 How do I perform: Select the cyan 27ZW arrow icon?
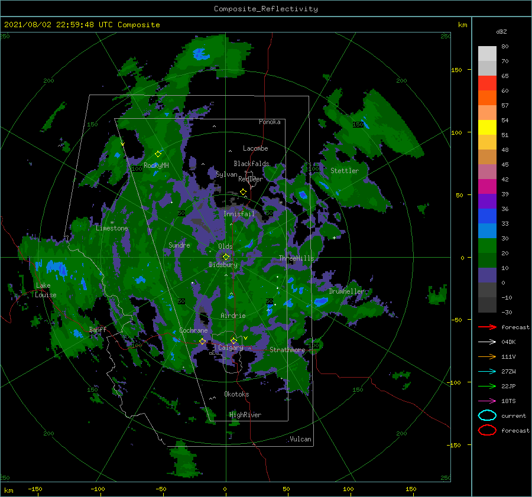pyautogui.click(x=487, y=372)
